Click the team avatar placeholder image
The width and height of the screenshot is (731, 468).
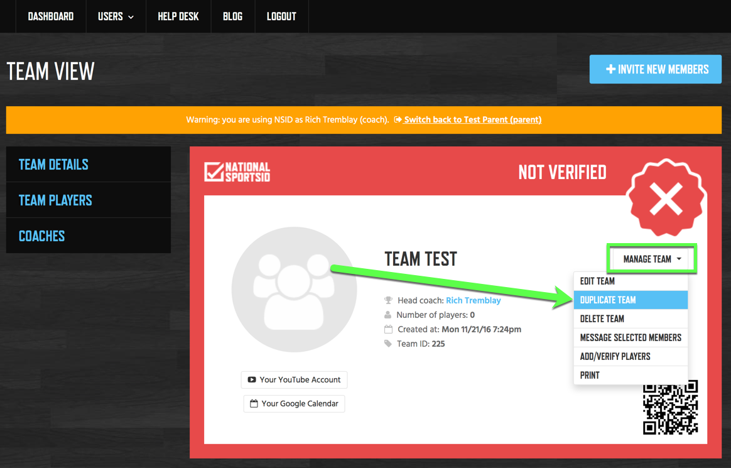point(294,290)
